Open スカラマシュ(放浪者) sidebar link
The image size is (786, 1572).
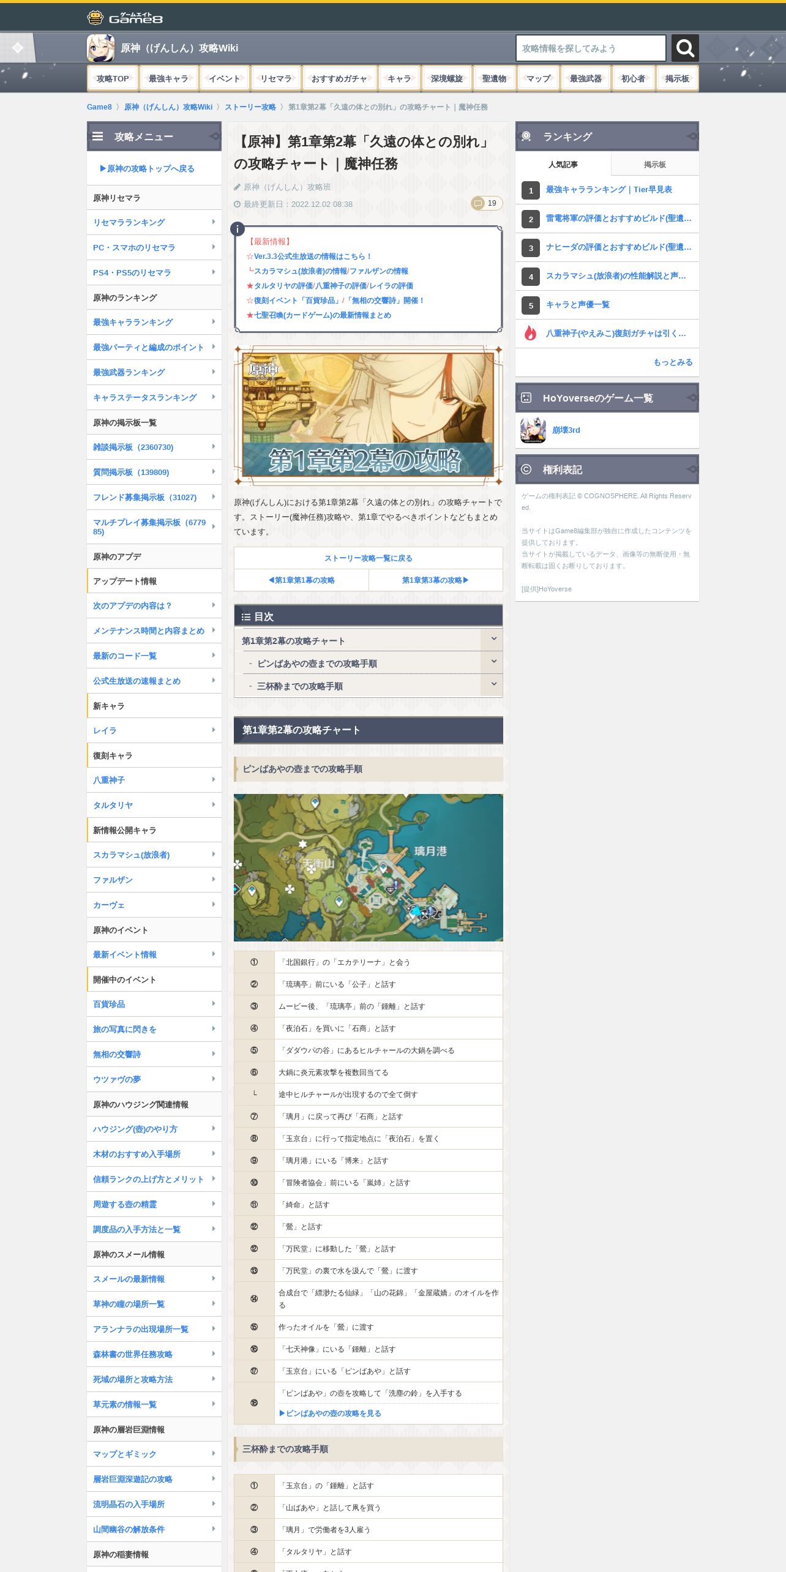coord(132,855)
